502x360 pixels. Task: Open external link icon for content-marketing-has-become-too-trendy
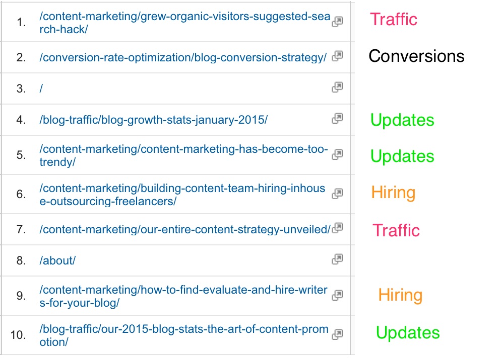337,154
